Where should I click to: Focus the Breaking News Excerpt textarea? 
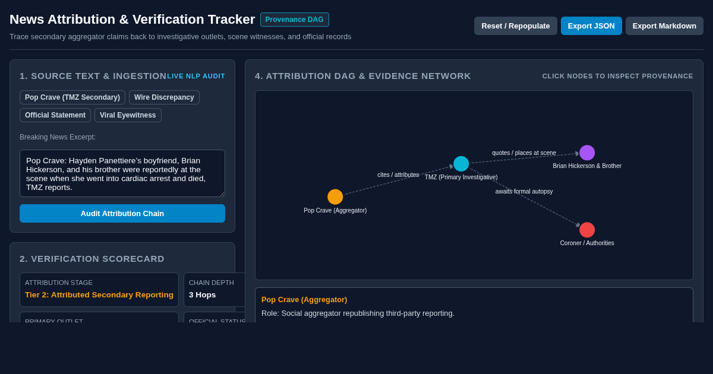pos(122,173)
